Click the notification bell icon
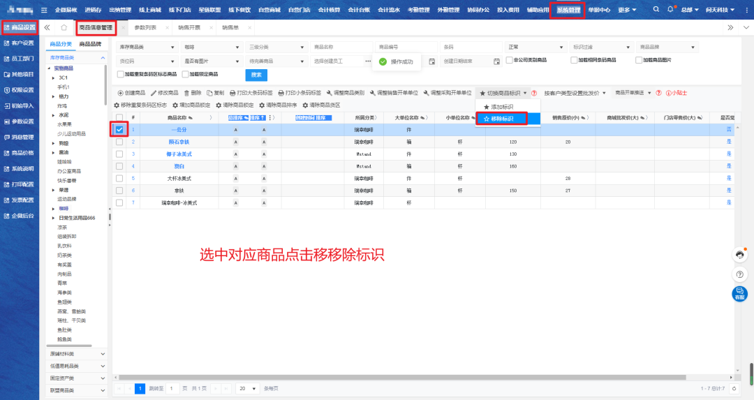Image resolution: width=754 pixels, height=400 pixels. click(670, 10)
